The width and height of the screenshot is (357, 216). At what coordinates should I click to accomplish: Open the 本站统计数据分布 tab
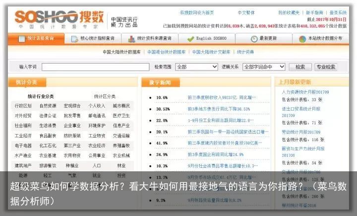pyautogui.click(x=321, y=39)
